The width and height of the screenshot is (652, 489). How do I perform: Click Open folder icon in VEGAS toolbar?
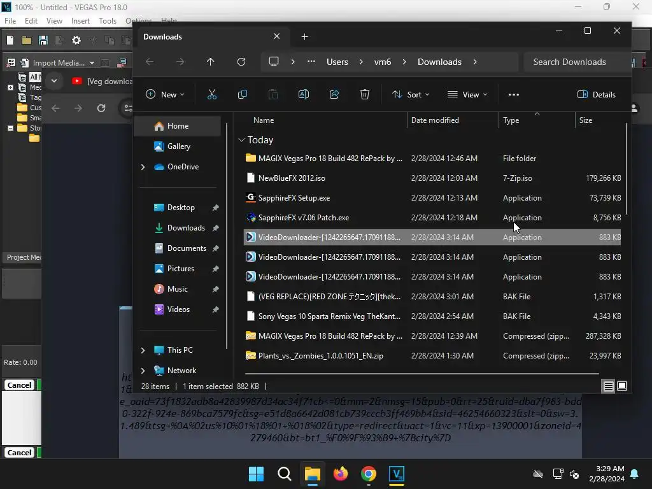[x=27, y=40]
